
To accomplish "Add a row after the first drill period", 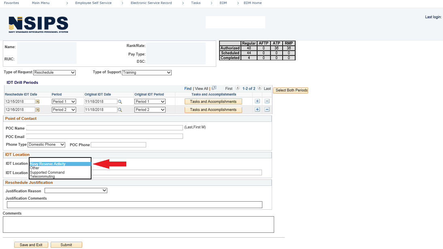I will 257,101.
